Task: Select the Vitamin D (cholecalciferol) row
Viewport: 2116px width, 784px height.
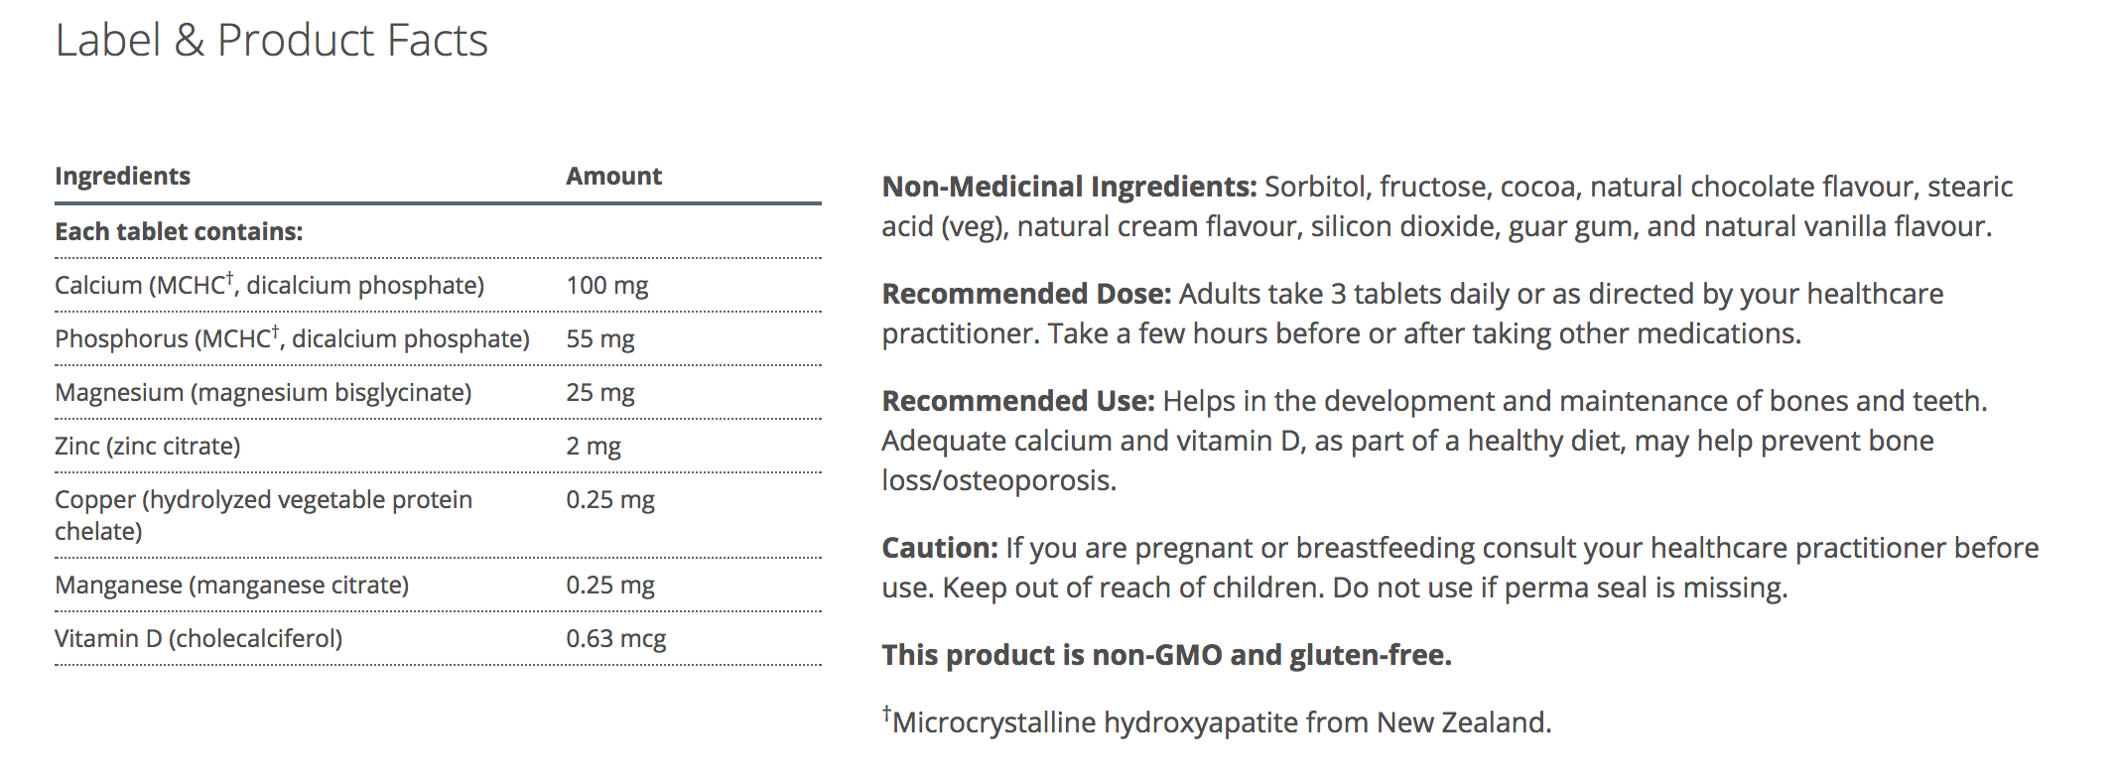Action: pyautogui.click(x=198, y=639)
